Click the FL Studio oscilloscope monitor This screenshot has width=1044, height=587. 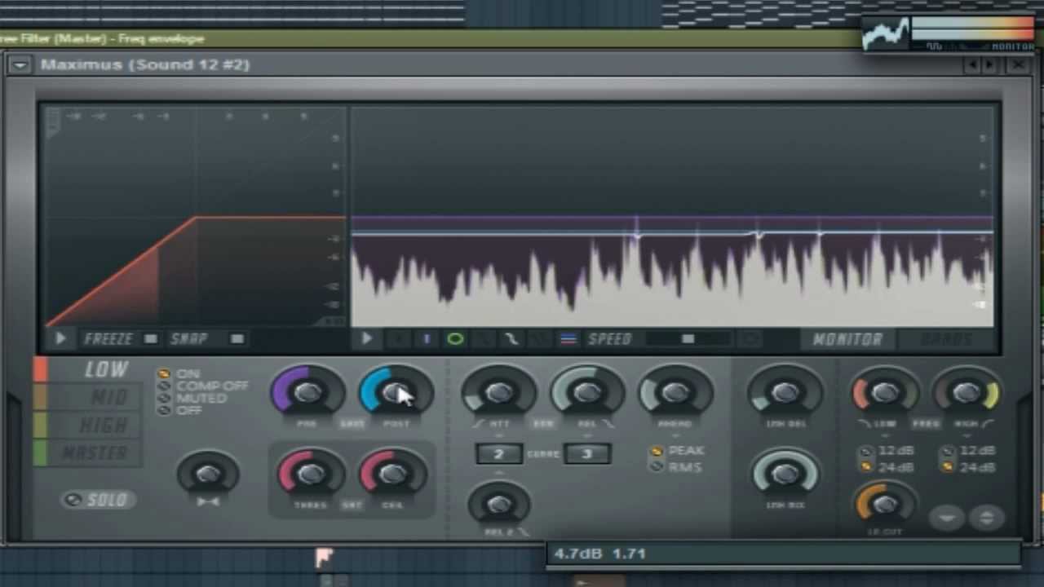(886, 34)
